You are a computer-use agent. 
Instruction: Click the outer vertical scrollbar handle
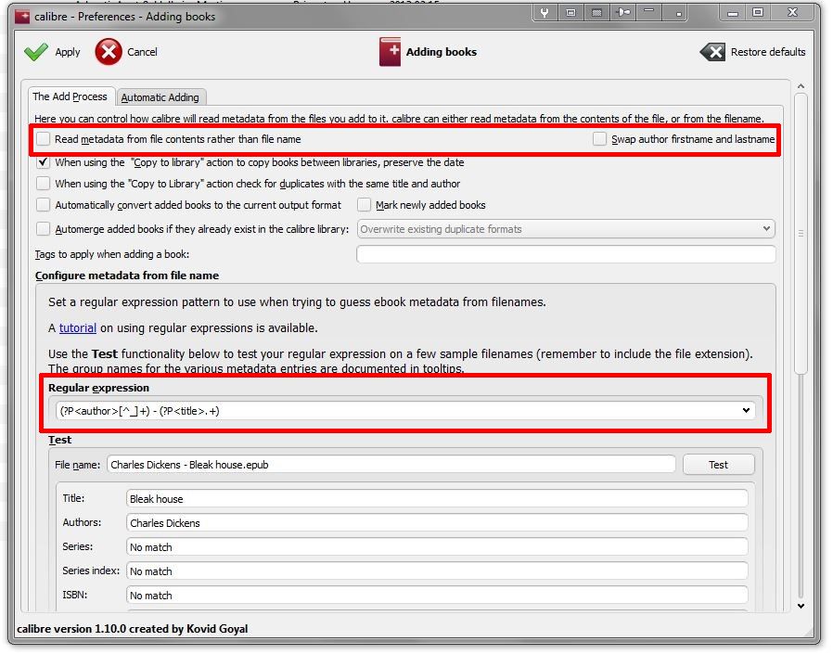(801, 234)
